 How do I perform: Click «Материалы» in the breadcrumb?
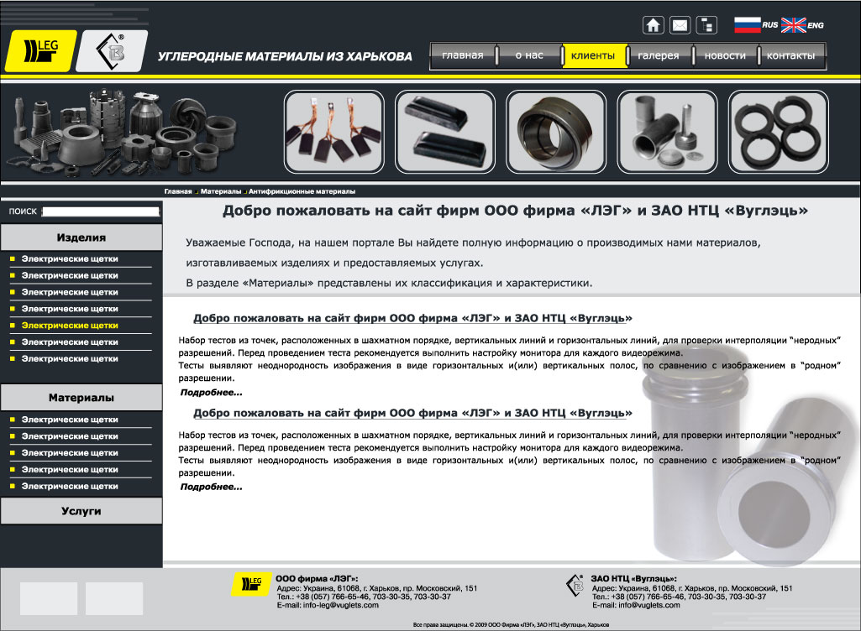(x=221, y=191)
